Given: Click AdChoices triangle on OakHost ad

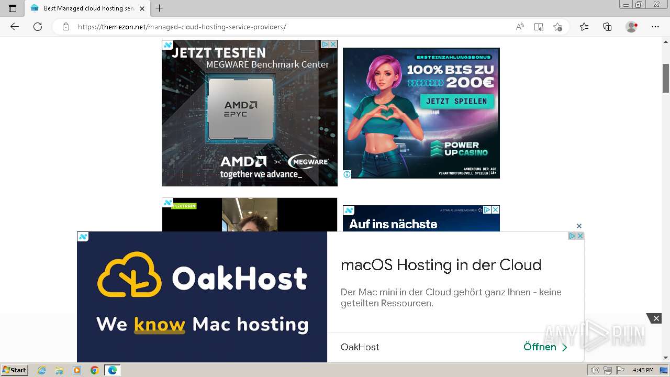Looking at the screenshot, I should (572, 236).
